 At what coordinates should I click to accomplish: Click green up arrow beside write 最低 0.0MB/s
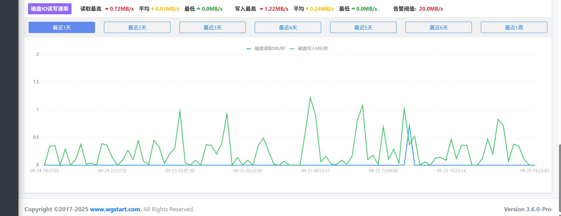coord(353,9)
